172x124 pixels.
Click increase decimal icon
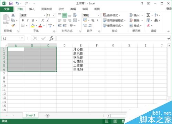[x=85, y=25]
